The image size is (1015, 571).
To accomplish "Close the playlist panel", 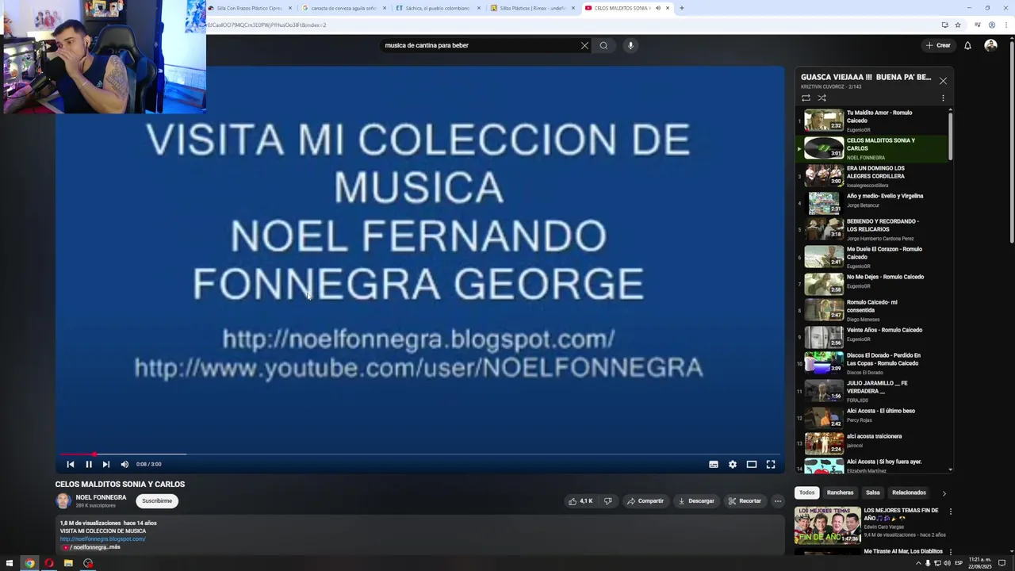I will [x=943, y=81].
